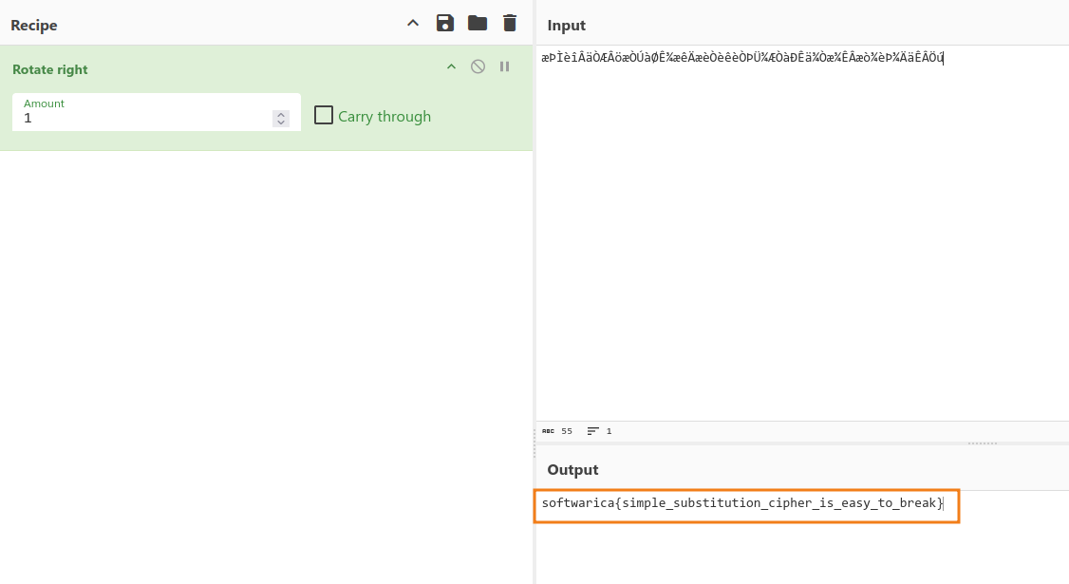Image resolution: width=1069 pixels, height=584 pixels.
Task: Click the splitter handle between Input and Output
Action: 982,443
